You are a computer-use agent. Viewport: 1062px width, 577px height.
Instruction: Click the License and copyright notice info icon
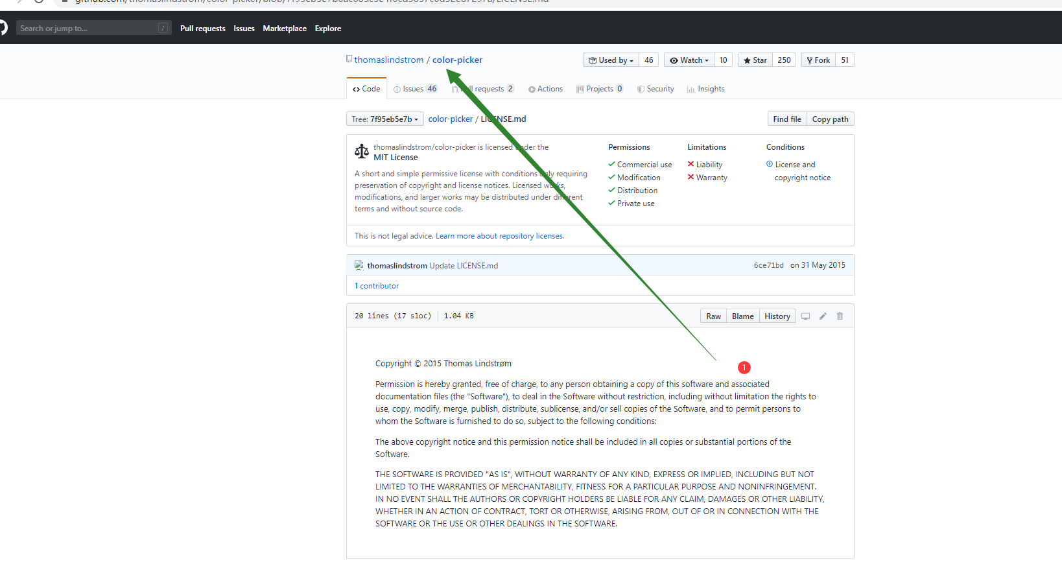pyautogui.click(x=770, y=164)
